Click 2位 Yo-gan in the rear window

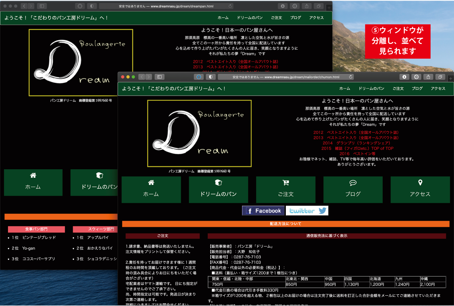point(23,248)
